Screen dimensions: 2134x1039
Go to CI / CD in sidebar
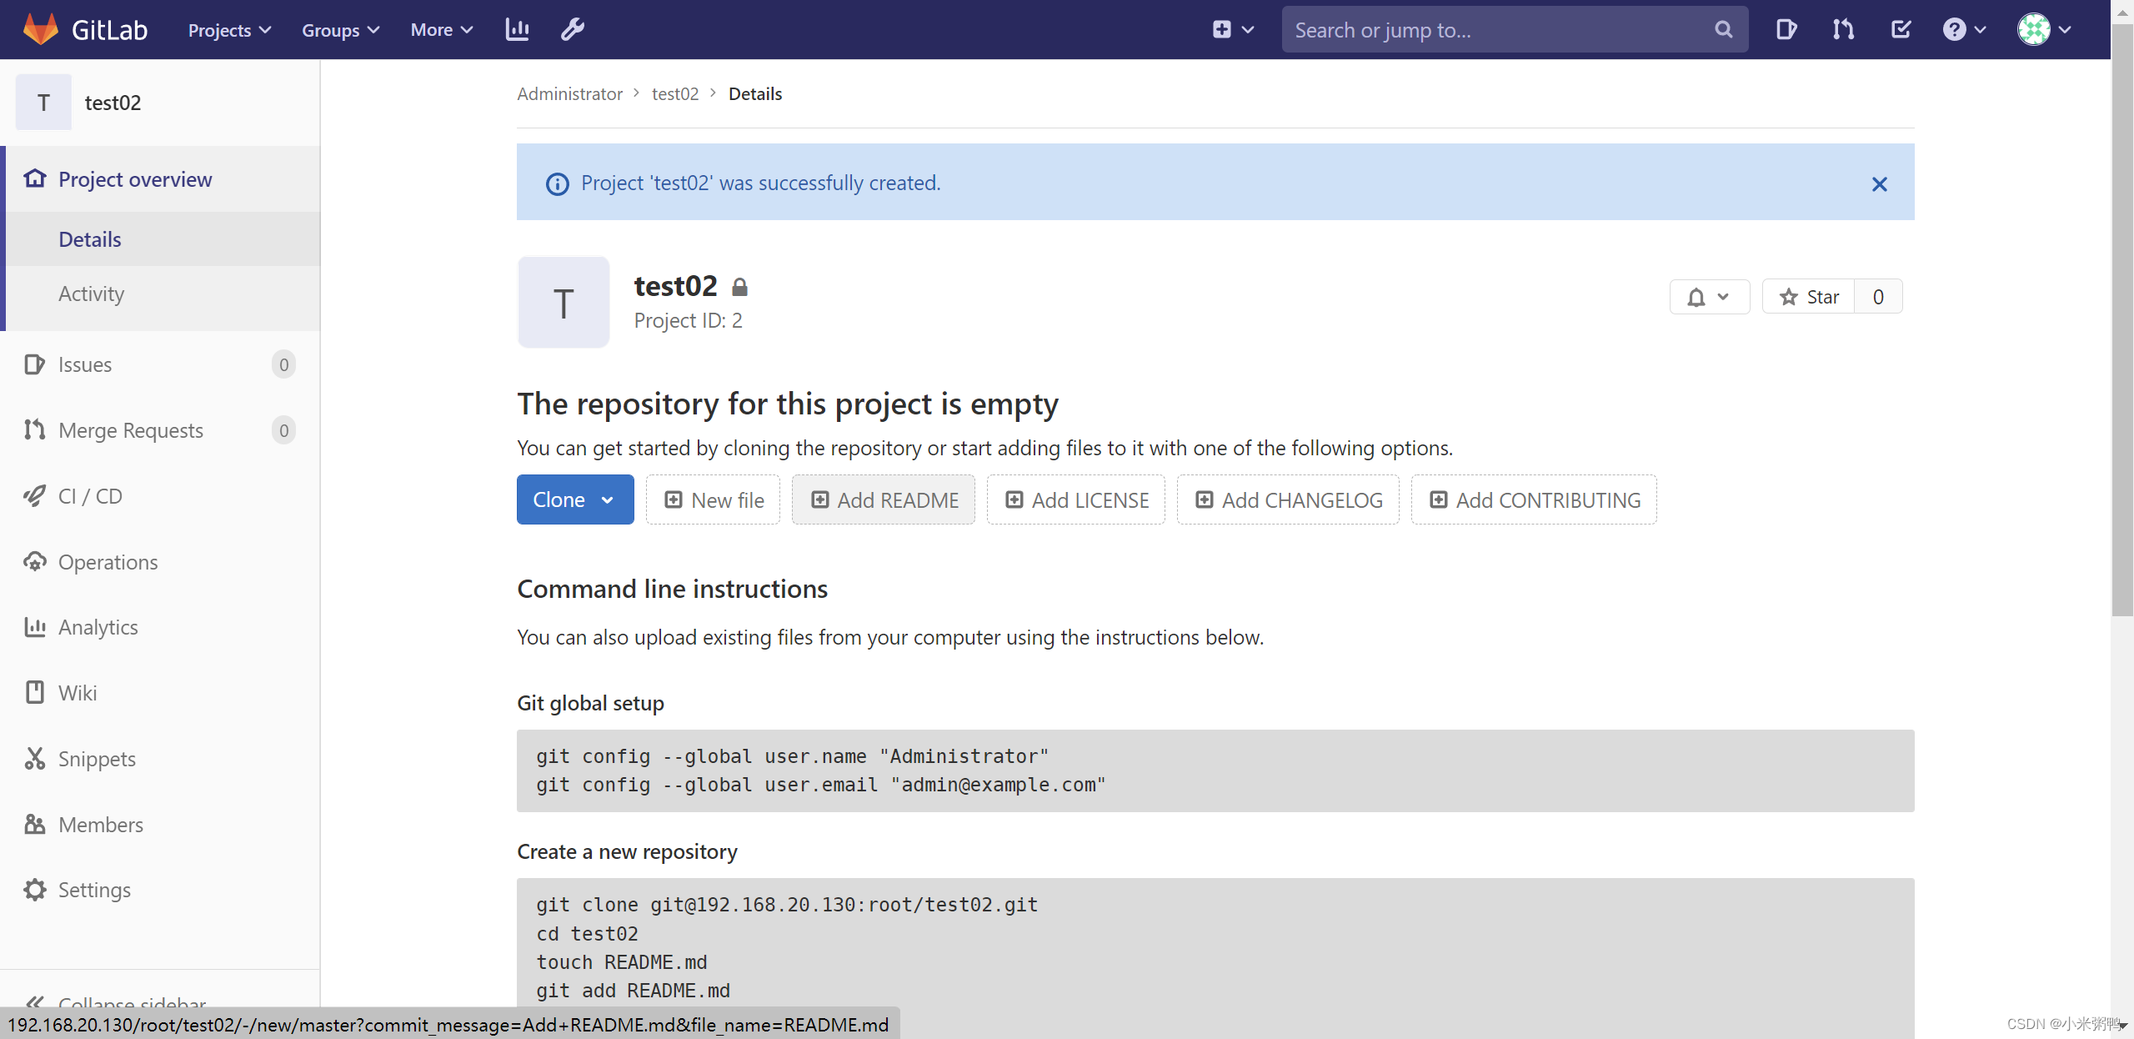pyautogui.click(x=90, y=496)
